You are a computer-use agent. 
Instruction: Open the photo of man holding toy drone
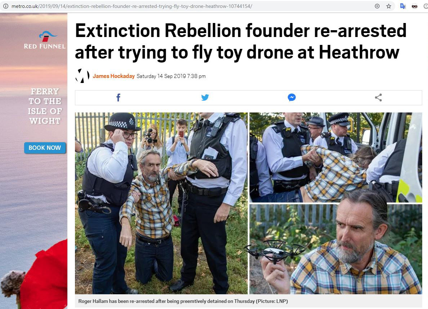coord(336,249)
